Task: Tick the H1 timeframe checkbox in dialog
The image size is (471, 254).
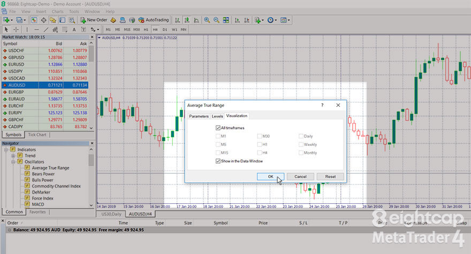Action: (260, 144)
